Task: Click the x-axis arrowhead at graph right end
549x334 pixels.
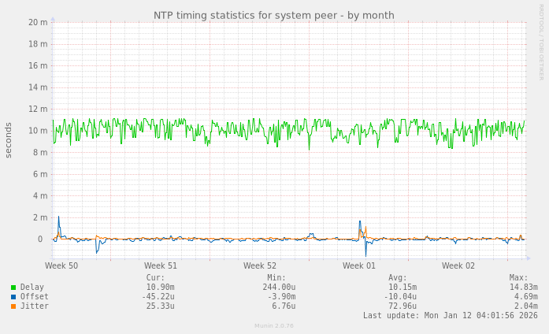Action: pyautogui.click(x=529, y=258)
